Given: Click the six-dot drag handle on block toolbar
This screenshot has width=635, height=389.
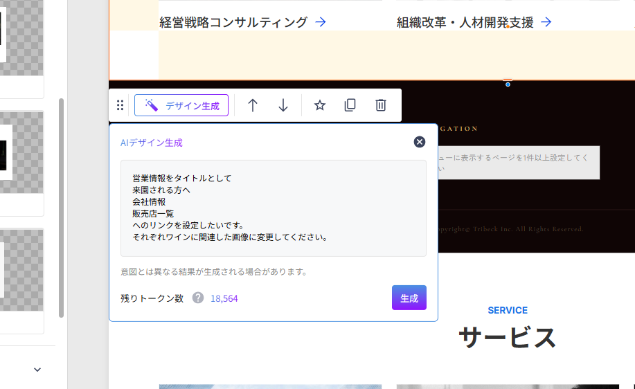Looking at the screenshot, I should [120, 105].
